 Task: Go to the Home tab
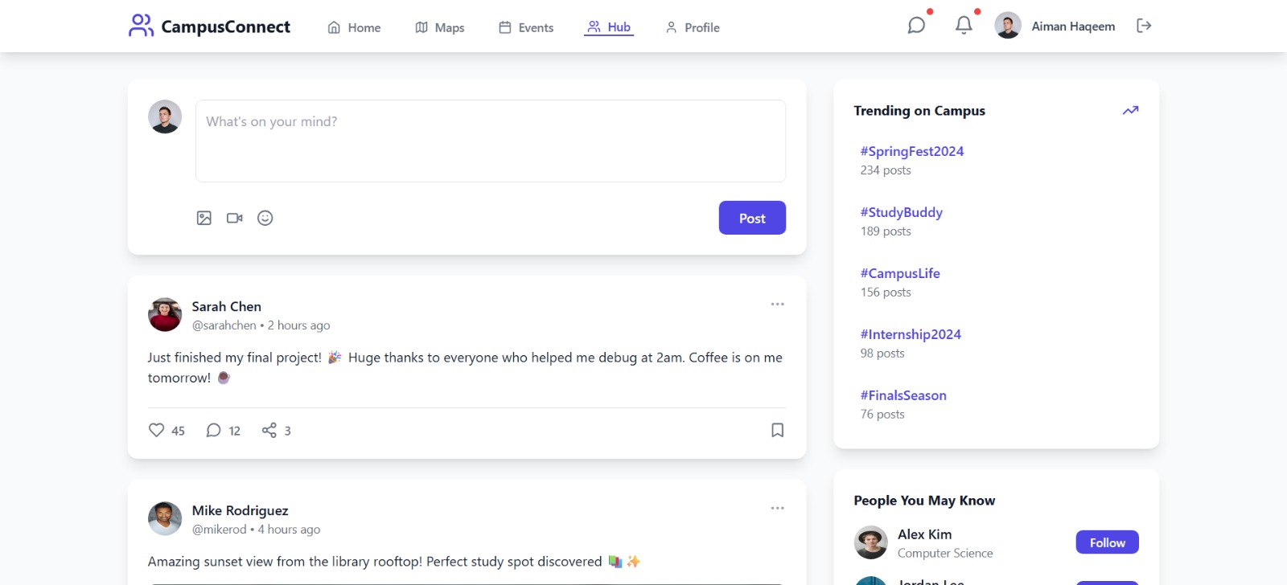[354, 27]
